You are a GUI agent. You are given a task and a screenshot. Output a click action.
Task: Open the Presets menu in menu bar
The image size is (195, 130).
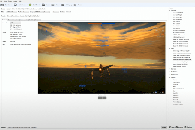(10, 1)
